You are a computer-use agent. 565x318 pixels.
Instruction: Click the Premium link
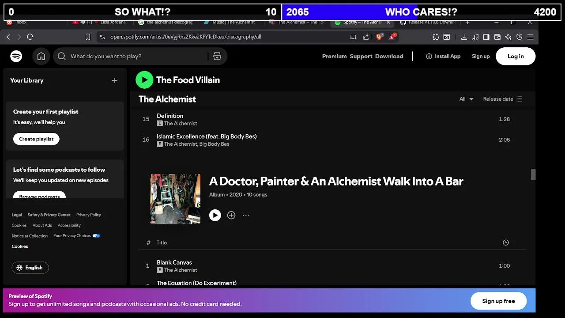[x=334, y=56]
